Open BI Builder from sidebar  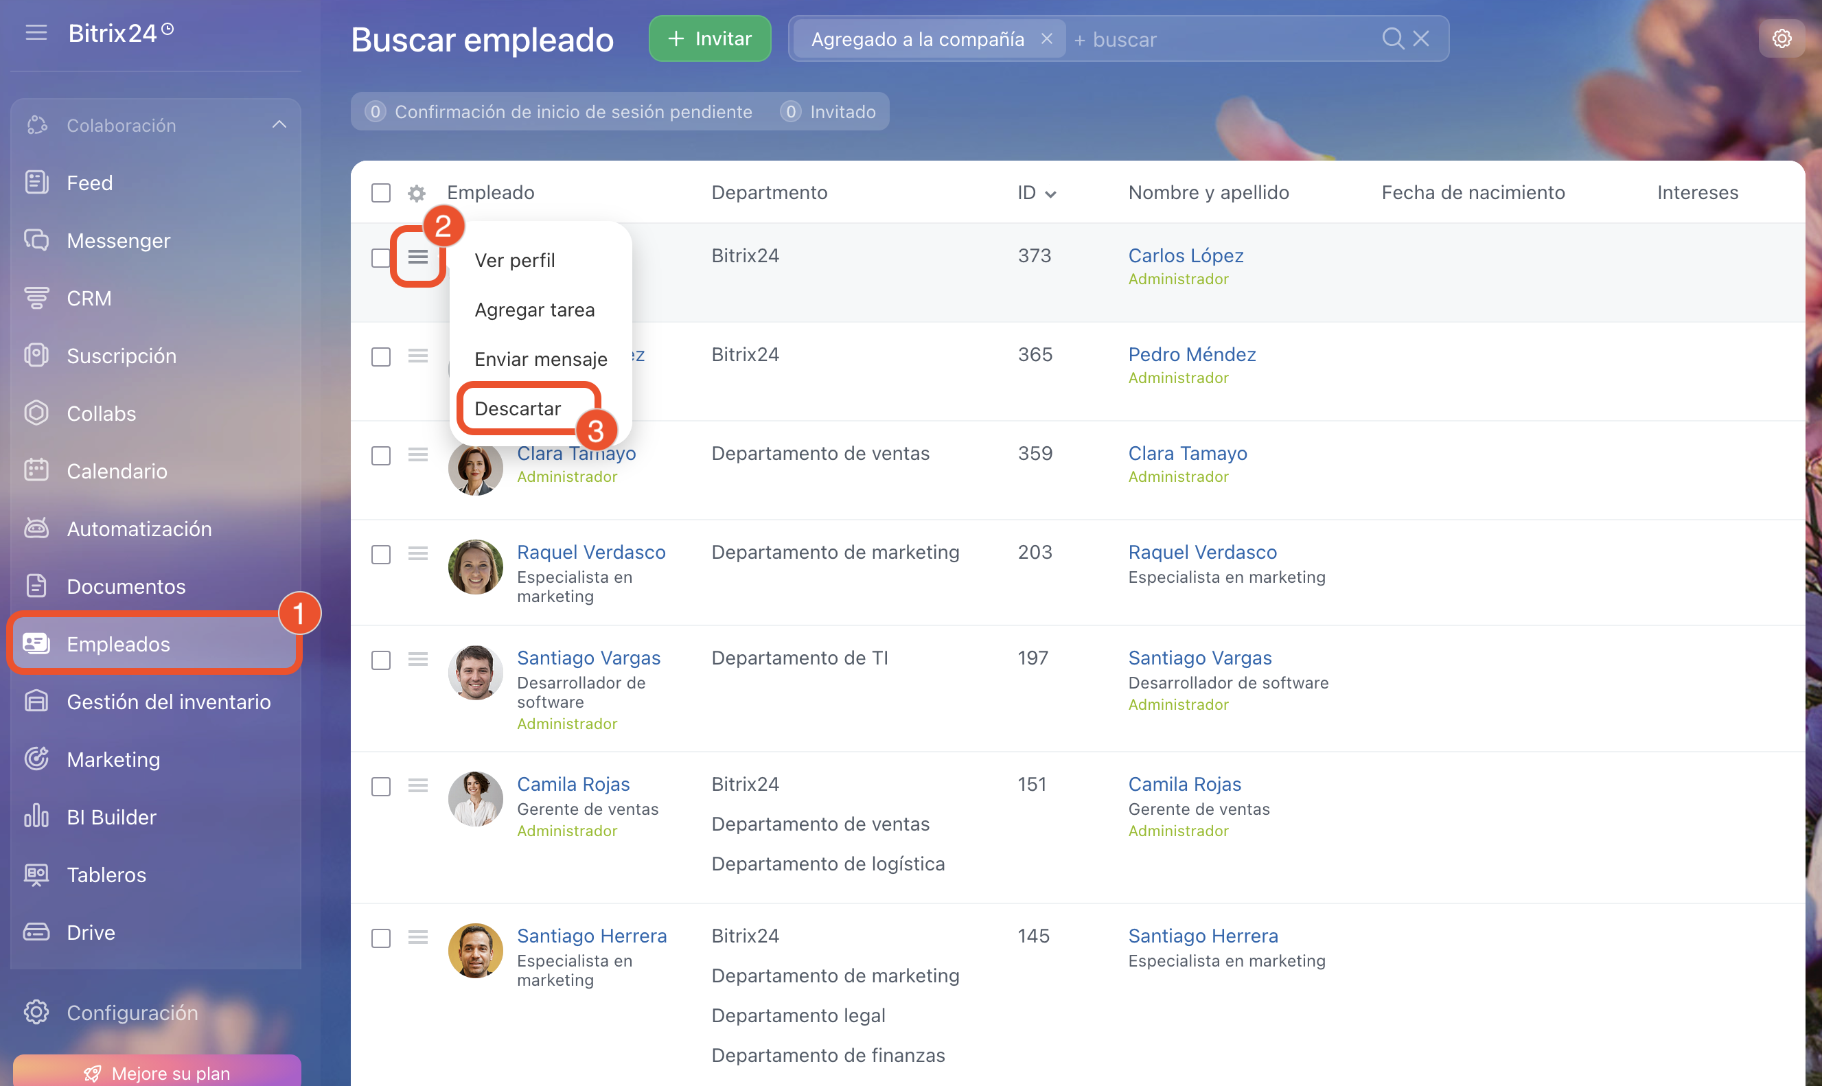111,817
